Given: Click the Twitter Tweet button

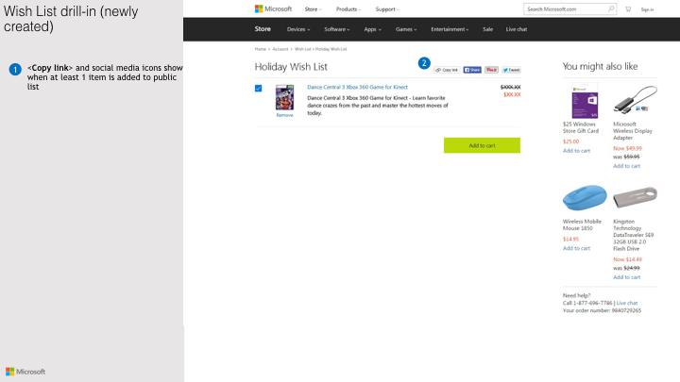Looking at the screenshot, I should 511,70.
